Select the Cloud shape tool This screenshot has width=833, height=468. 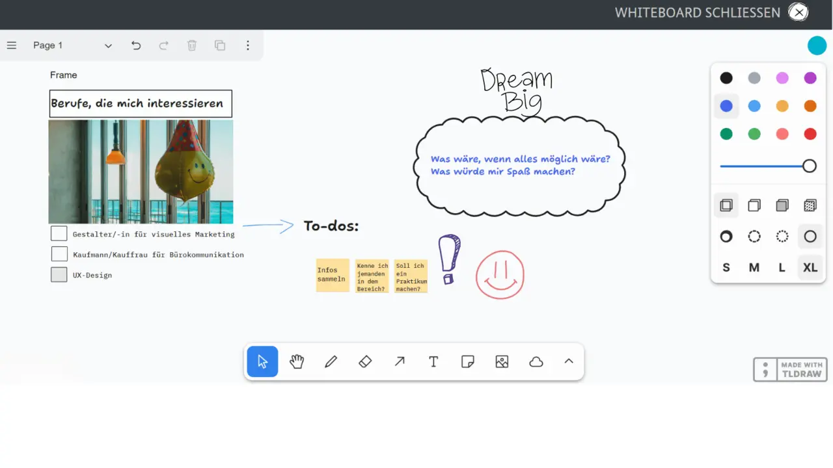(x=536, y=361)
